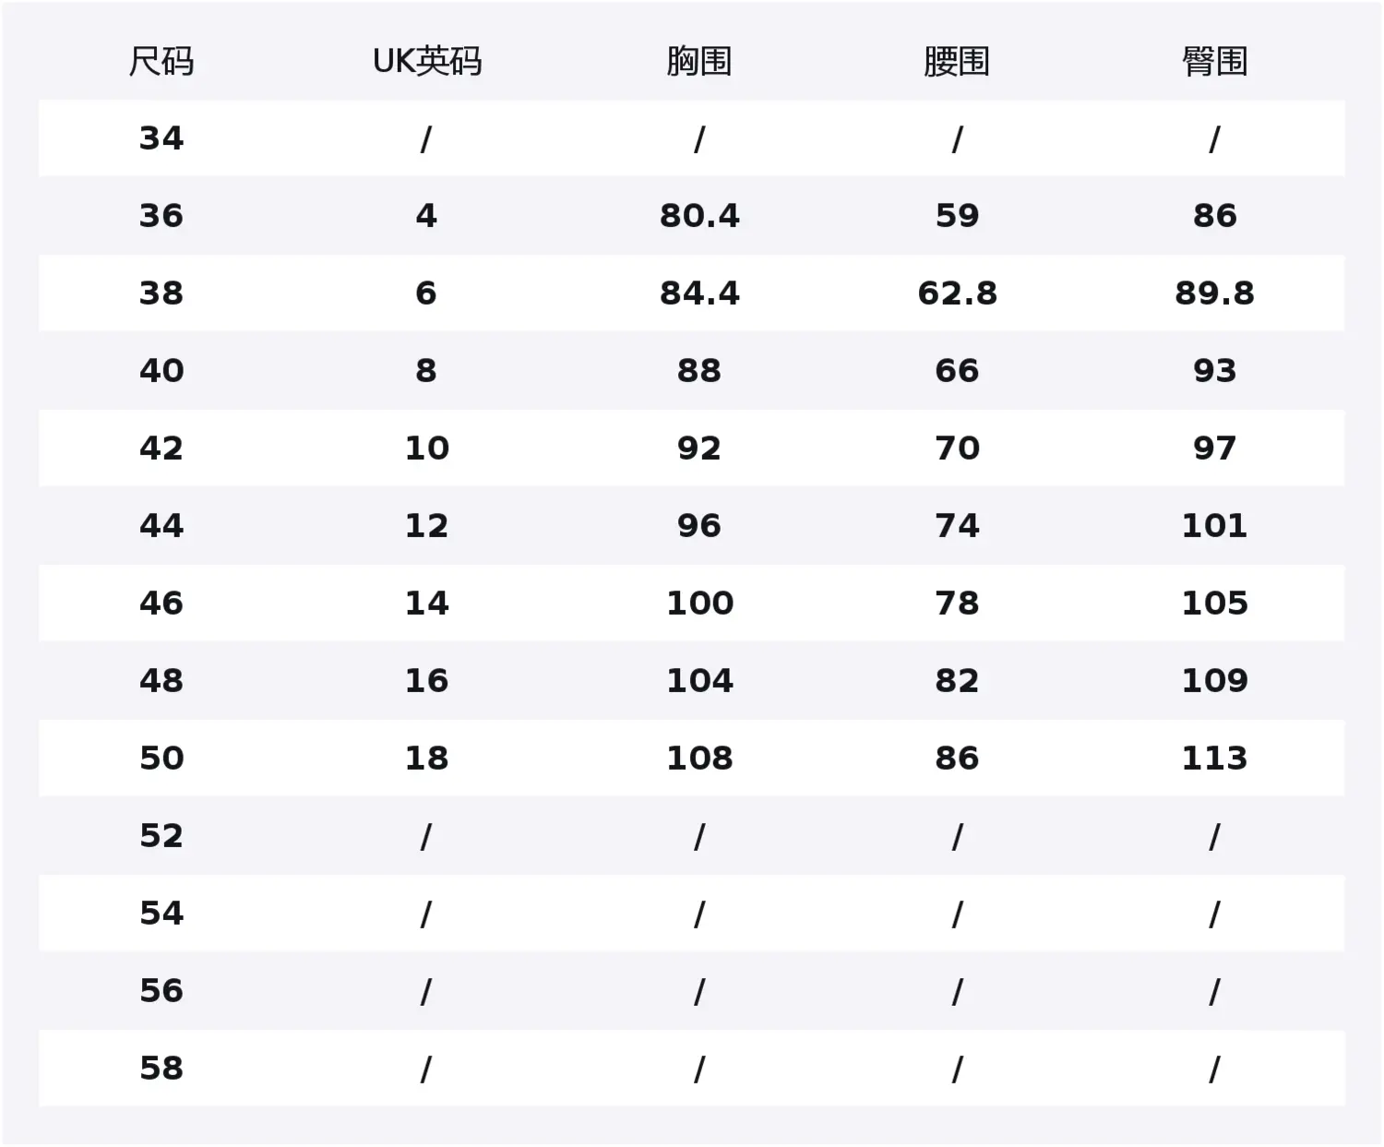Click the 臀围 column header
The image size is (1384, 1147).
point(1214,62)
